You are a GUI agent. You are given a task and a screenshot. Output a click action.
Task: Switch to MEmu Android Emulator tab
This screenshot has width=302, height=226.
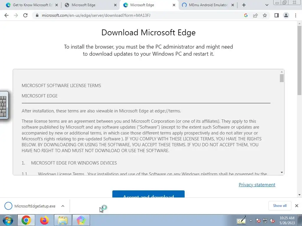(x=208, y=5)
